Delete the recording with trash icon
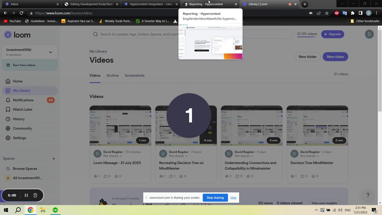The height and width of the screenshot is (215, 382). [x=35, y=195]
